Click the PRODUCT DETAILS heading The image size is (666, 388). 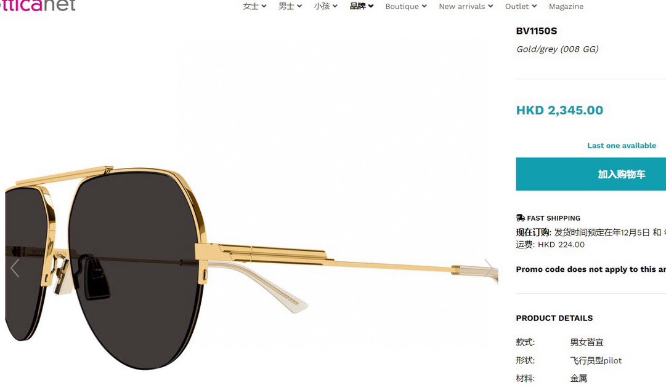[554, 318]
